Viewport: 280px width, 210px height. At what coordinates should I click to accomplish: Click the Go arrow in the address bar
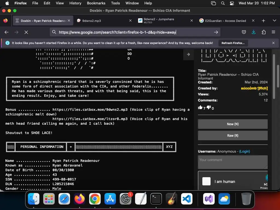tap(216, 32)
